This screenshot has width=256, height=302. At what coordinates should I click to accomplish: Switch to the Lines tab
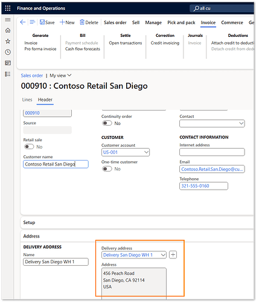pos(27,100)
